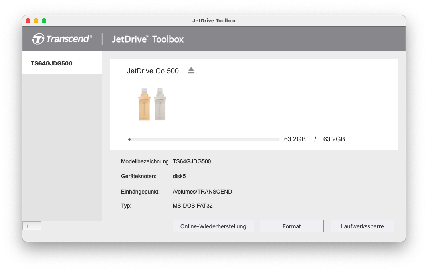Click the type value MS-DOS FAT32

(193, 206)
